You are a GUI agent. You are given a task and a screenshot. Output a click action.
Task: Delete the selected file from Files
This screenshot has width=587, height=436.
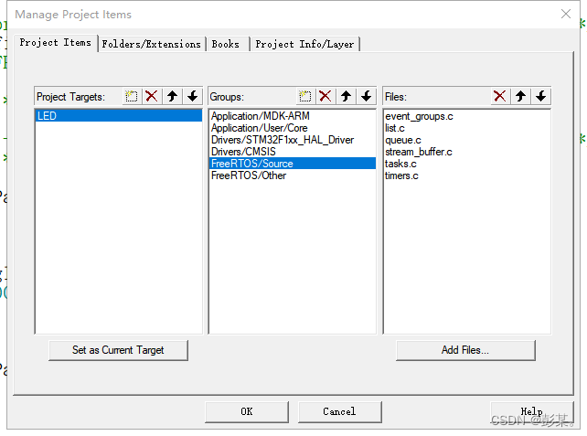[500, 97]
